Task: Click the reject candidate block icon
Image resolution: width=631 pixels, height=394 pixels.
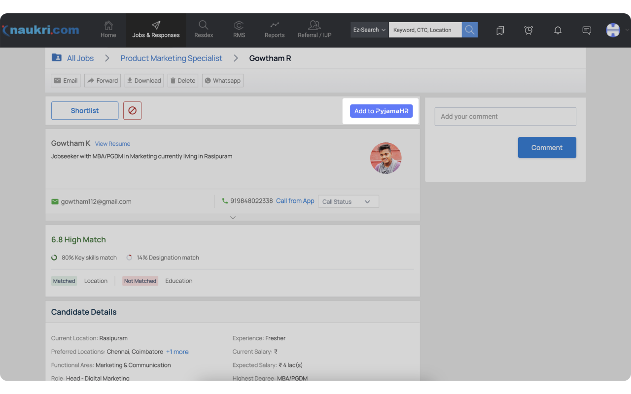Action: [132, 110]
